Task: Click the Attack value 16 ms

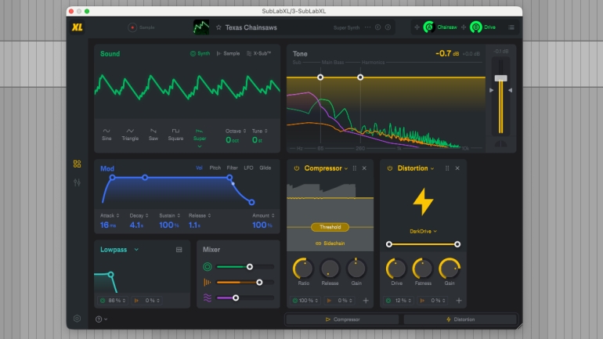Action: (108, 225)
